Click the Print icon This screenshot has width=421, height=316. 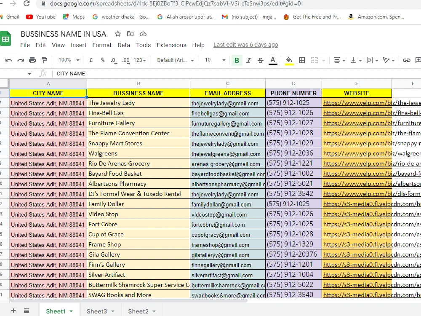coord(32,60)
